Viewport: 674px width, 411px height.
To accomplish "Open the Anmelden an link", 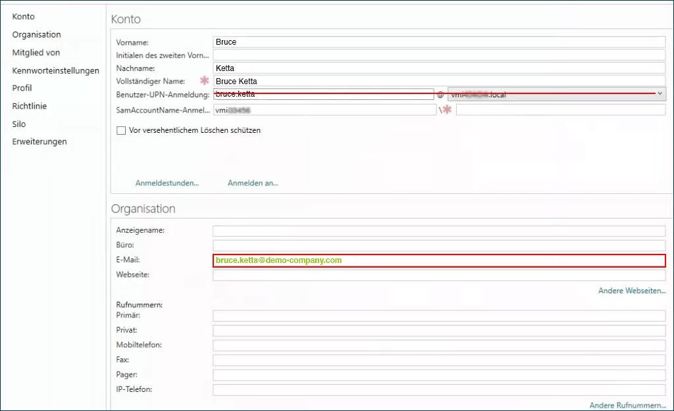I will [x=253, y=183].
